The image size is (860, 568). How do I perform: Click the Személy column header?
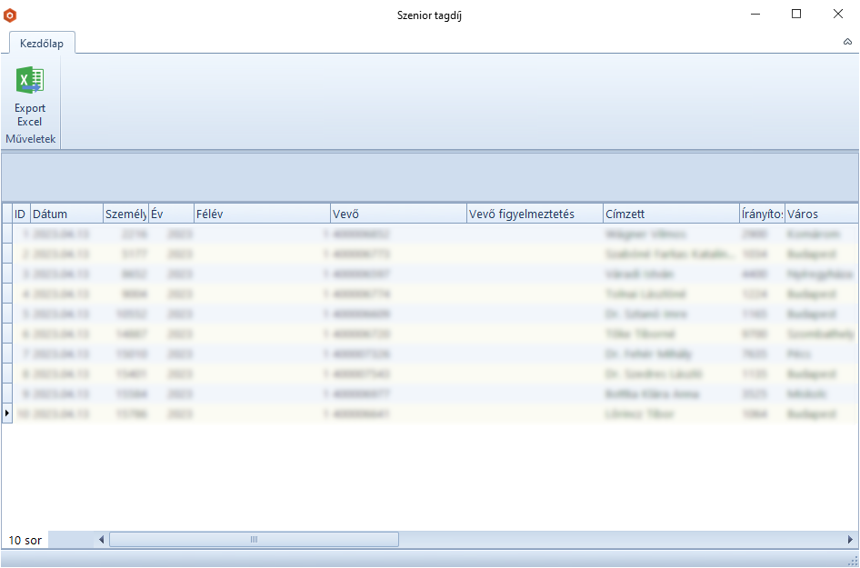coord(125,214)
